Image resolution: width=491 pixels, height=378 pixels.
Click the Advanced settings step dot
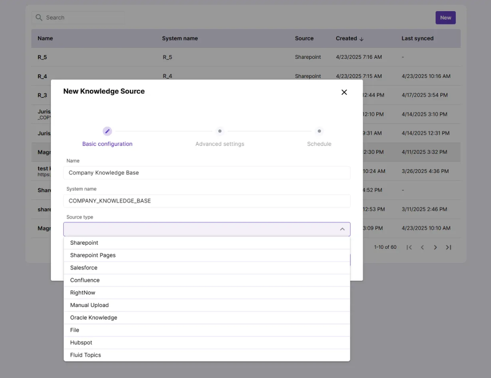click(220, 131)
